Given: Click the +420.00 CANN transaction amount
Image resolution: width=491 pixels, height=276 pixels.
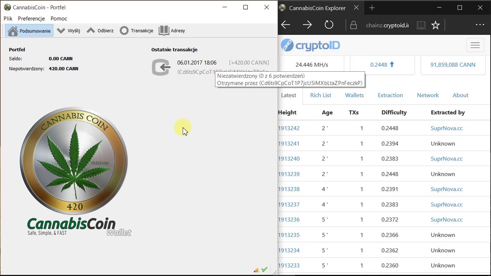Looking at the screenshot, I should point(249,62).
